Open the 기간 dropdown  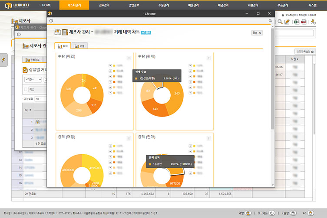[33, 80]
